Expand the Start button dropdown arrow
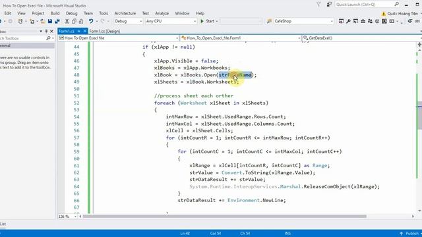Image resolution: width=422 pixels, height=237 pixels. (217, 21)
